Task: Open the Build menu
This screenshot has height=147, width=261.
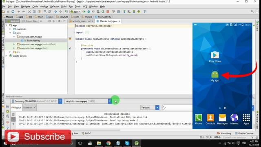Action: (x=64, y=7)
